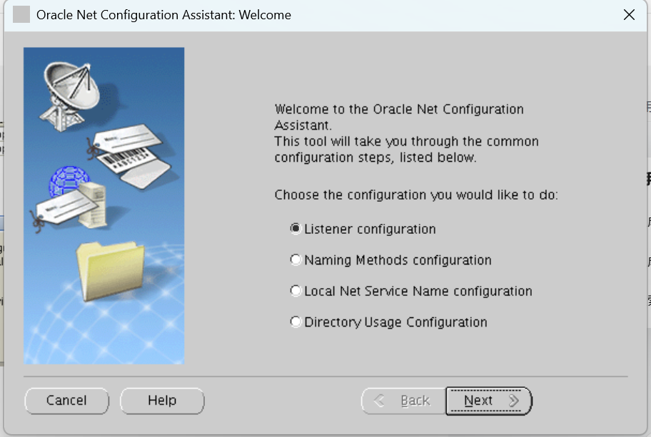Choose Naming Methods configuration
Screen dimensions: 651x437
(x=296, y=260)
